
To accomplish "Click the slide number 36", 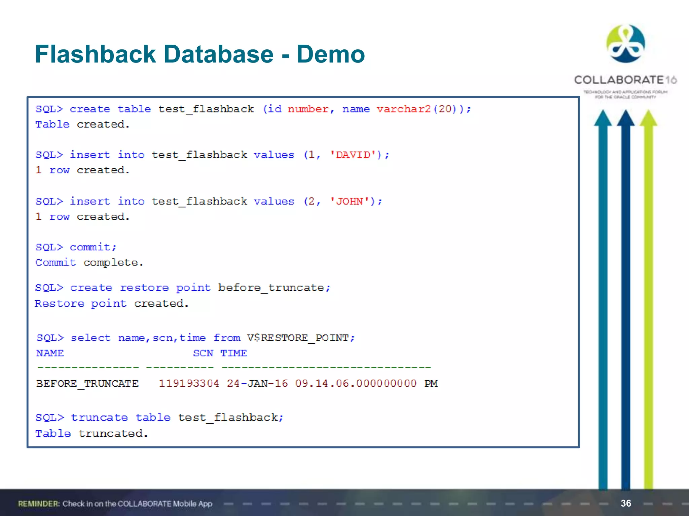I will 626,503.
